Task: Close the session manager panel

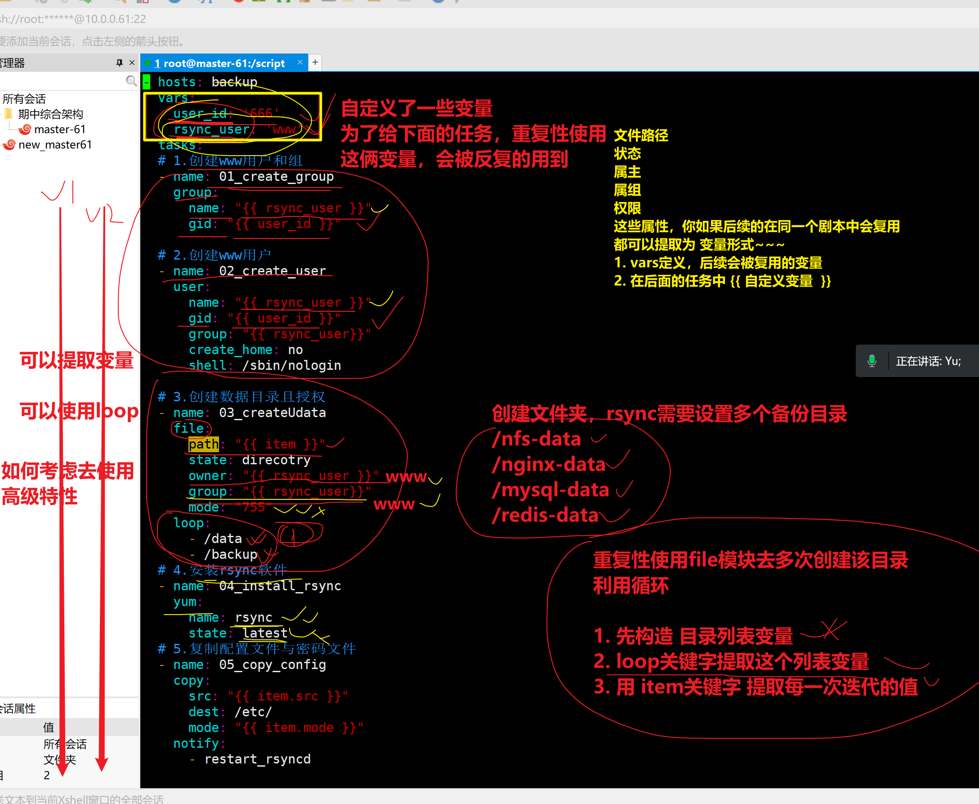Action: (x=132, y=63)
